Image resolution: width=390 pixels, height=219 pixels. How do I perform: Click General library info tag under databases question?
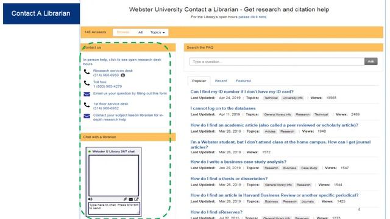277,114
